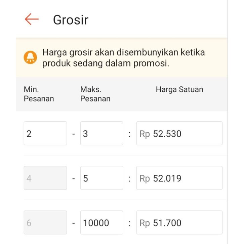
Task: Edit the unit price field showing 52.019
Action: click(179, 178)
